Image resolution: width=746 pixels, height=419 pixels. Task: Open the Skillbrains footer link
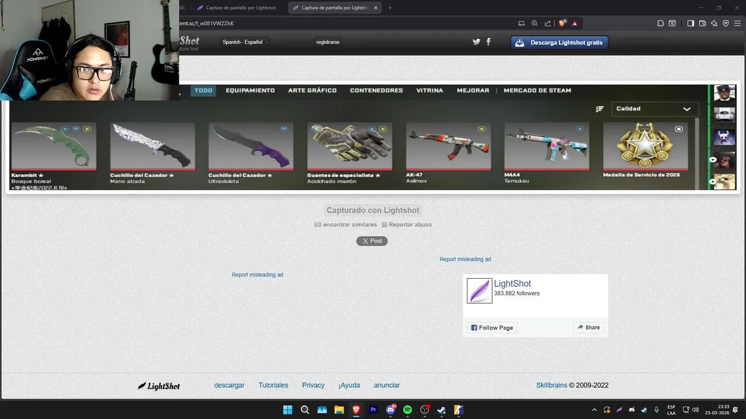point(551,385)
